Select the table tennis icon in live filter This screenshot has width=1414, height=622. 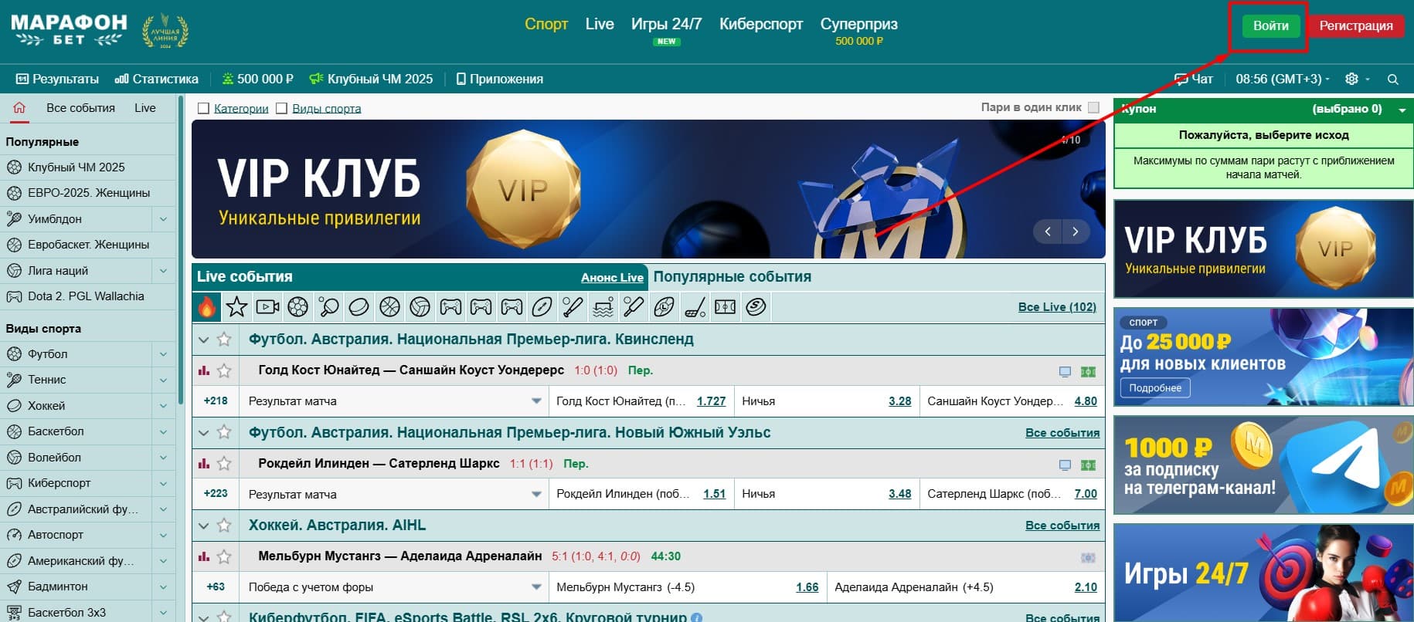click(328, 307)
